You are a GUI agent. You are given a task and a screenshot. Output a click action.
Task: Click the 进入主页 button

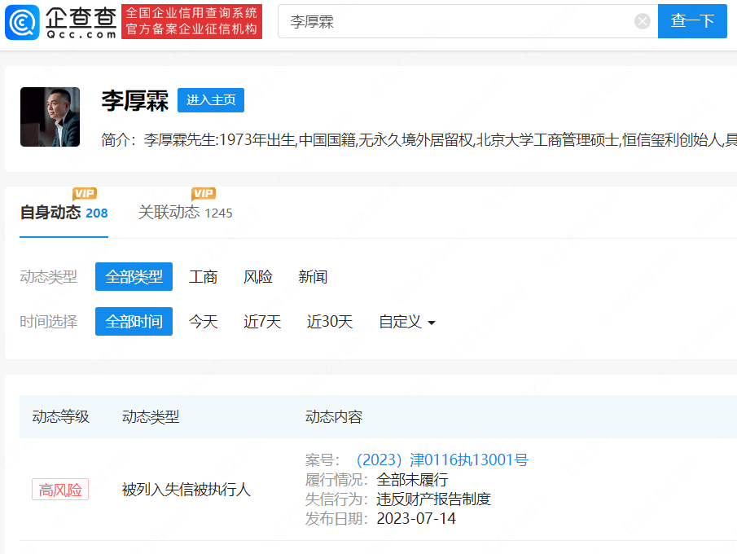(x=211, y=100)
